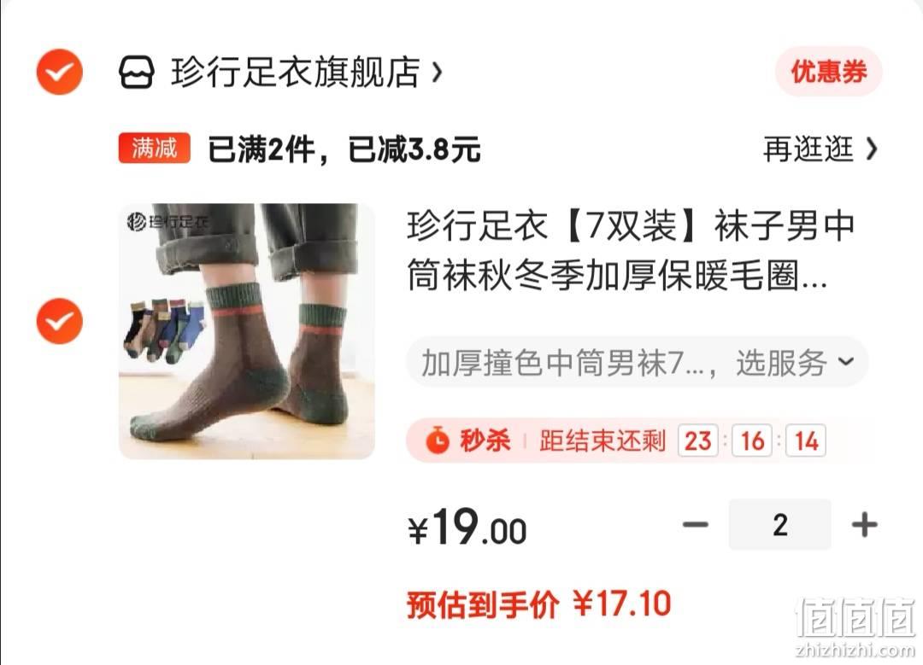Open the dropdown chevron after 选服务
The image size is (923, 665).
[846, 361]
